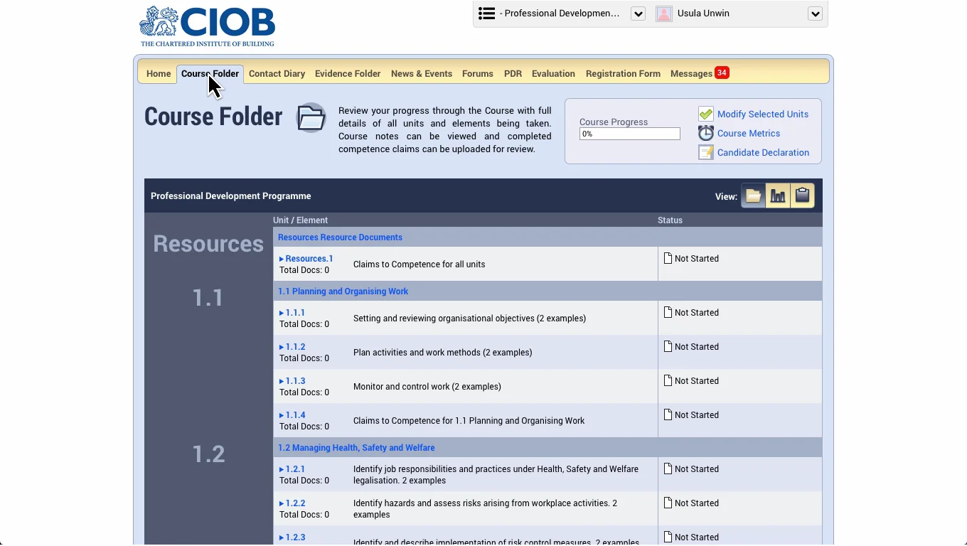
Task: Open the Registration Form tab
Action: [623, 74]
